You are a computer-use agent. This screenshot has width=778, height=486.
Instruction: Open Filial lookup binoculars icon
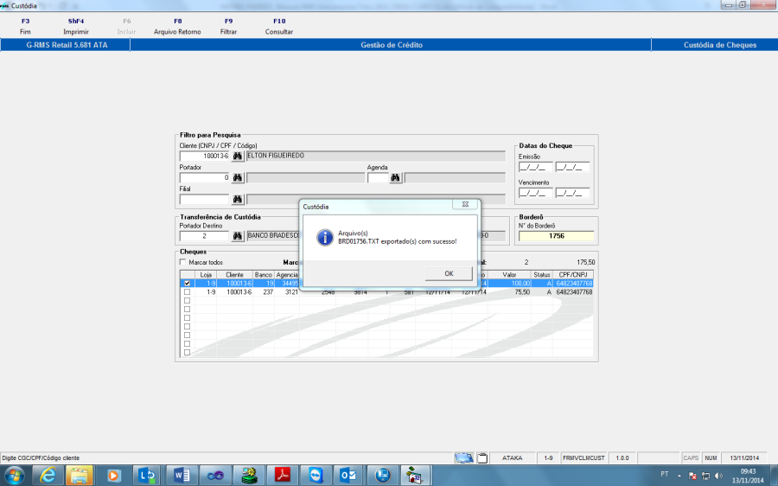coord(238,199)
